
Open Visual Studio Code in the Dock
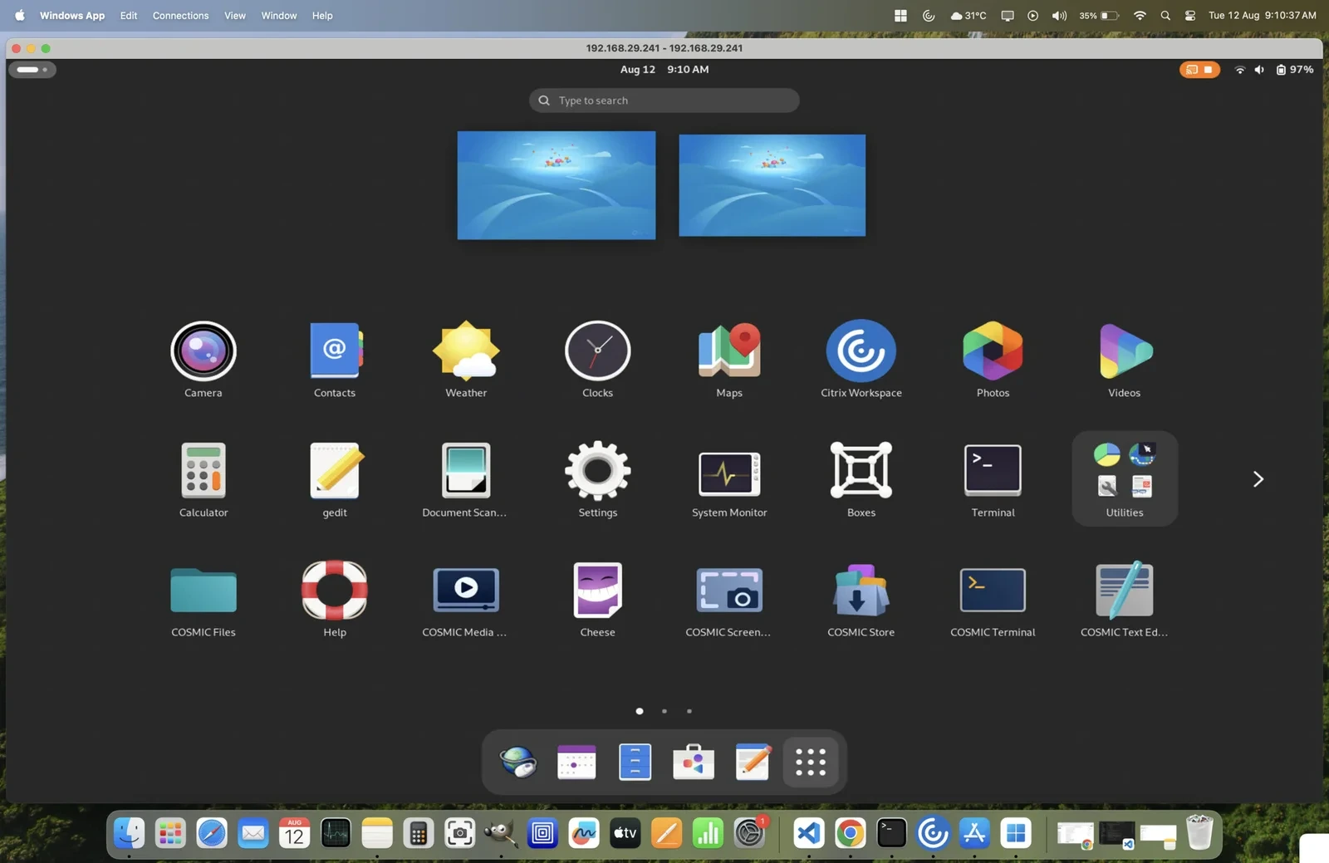[x=808, y=833]
